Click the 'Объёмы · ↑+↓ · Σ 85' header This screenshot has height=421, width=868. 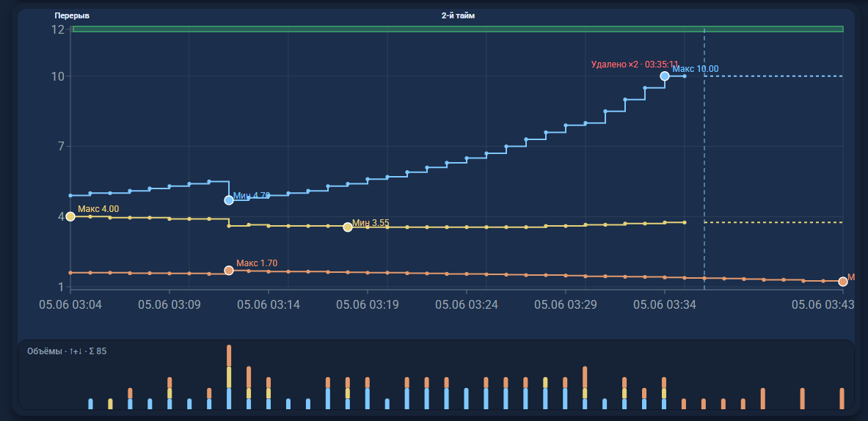(x=67, y=351)
